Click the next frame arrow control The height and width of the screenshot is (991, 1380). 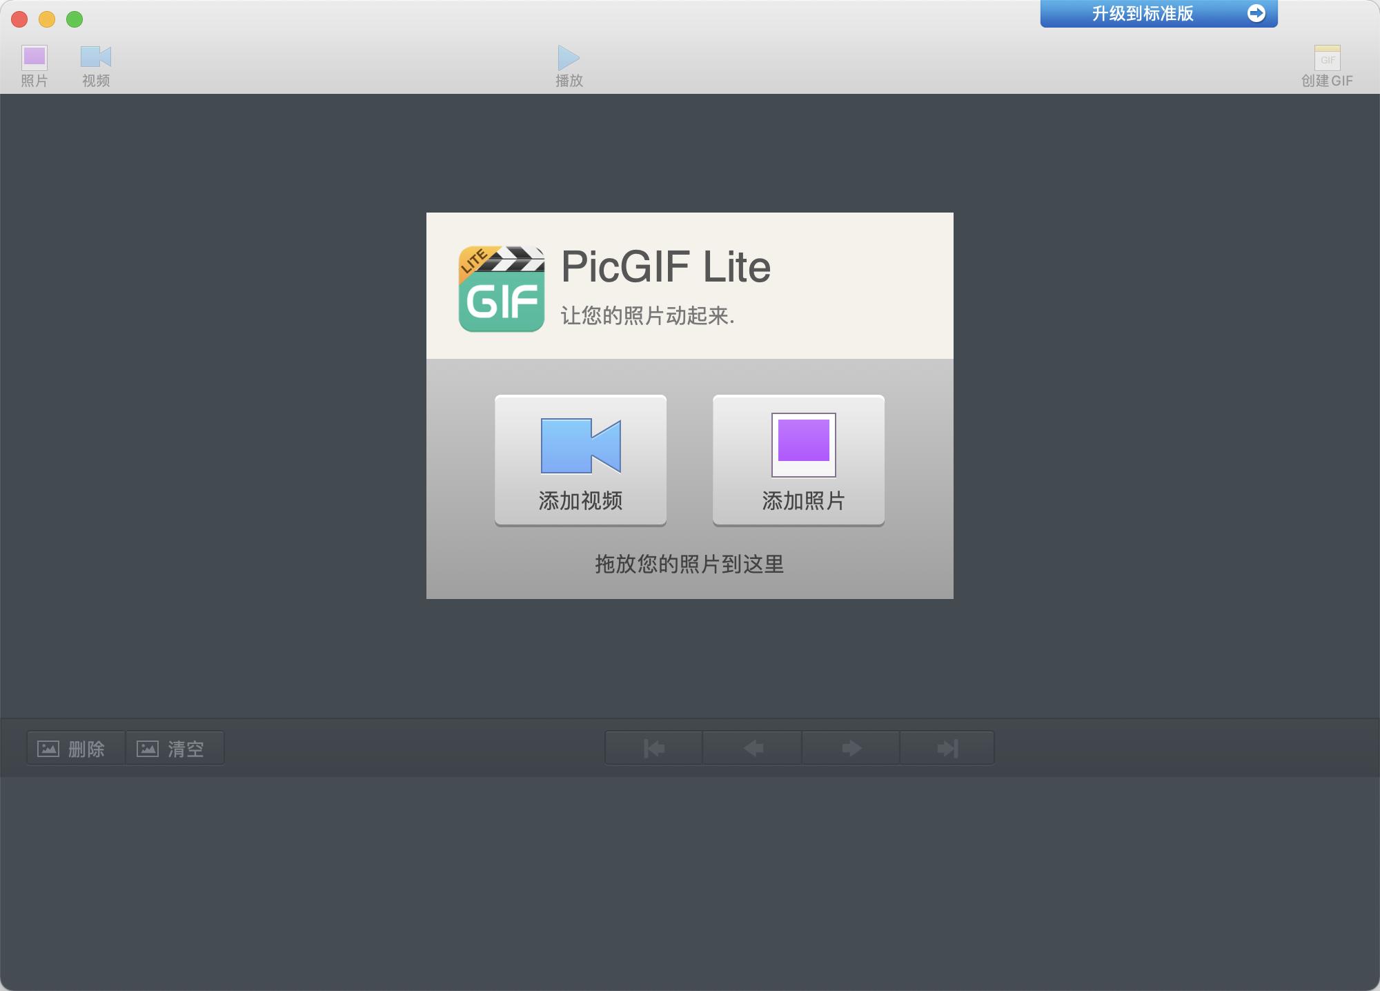click(851, 747)
